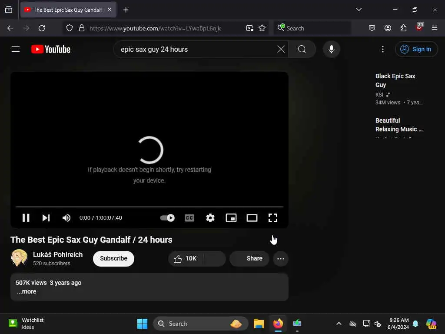Open Pocket save icon
445x334 pixels.
tap(372, 28)
